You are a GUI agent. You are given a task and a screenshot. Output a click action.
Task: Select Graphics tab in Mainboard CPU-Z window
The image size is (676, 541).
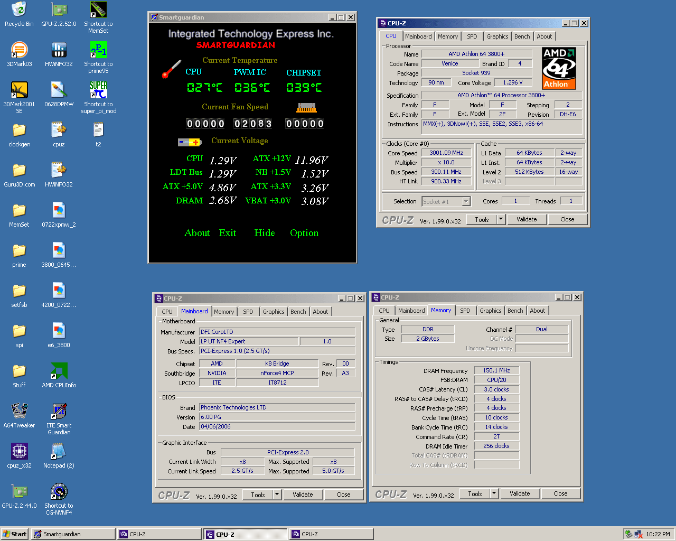click(x=274, y=312)
